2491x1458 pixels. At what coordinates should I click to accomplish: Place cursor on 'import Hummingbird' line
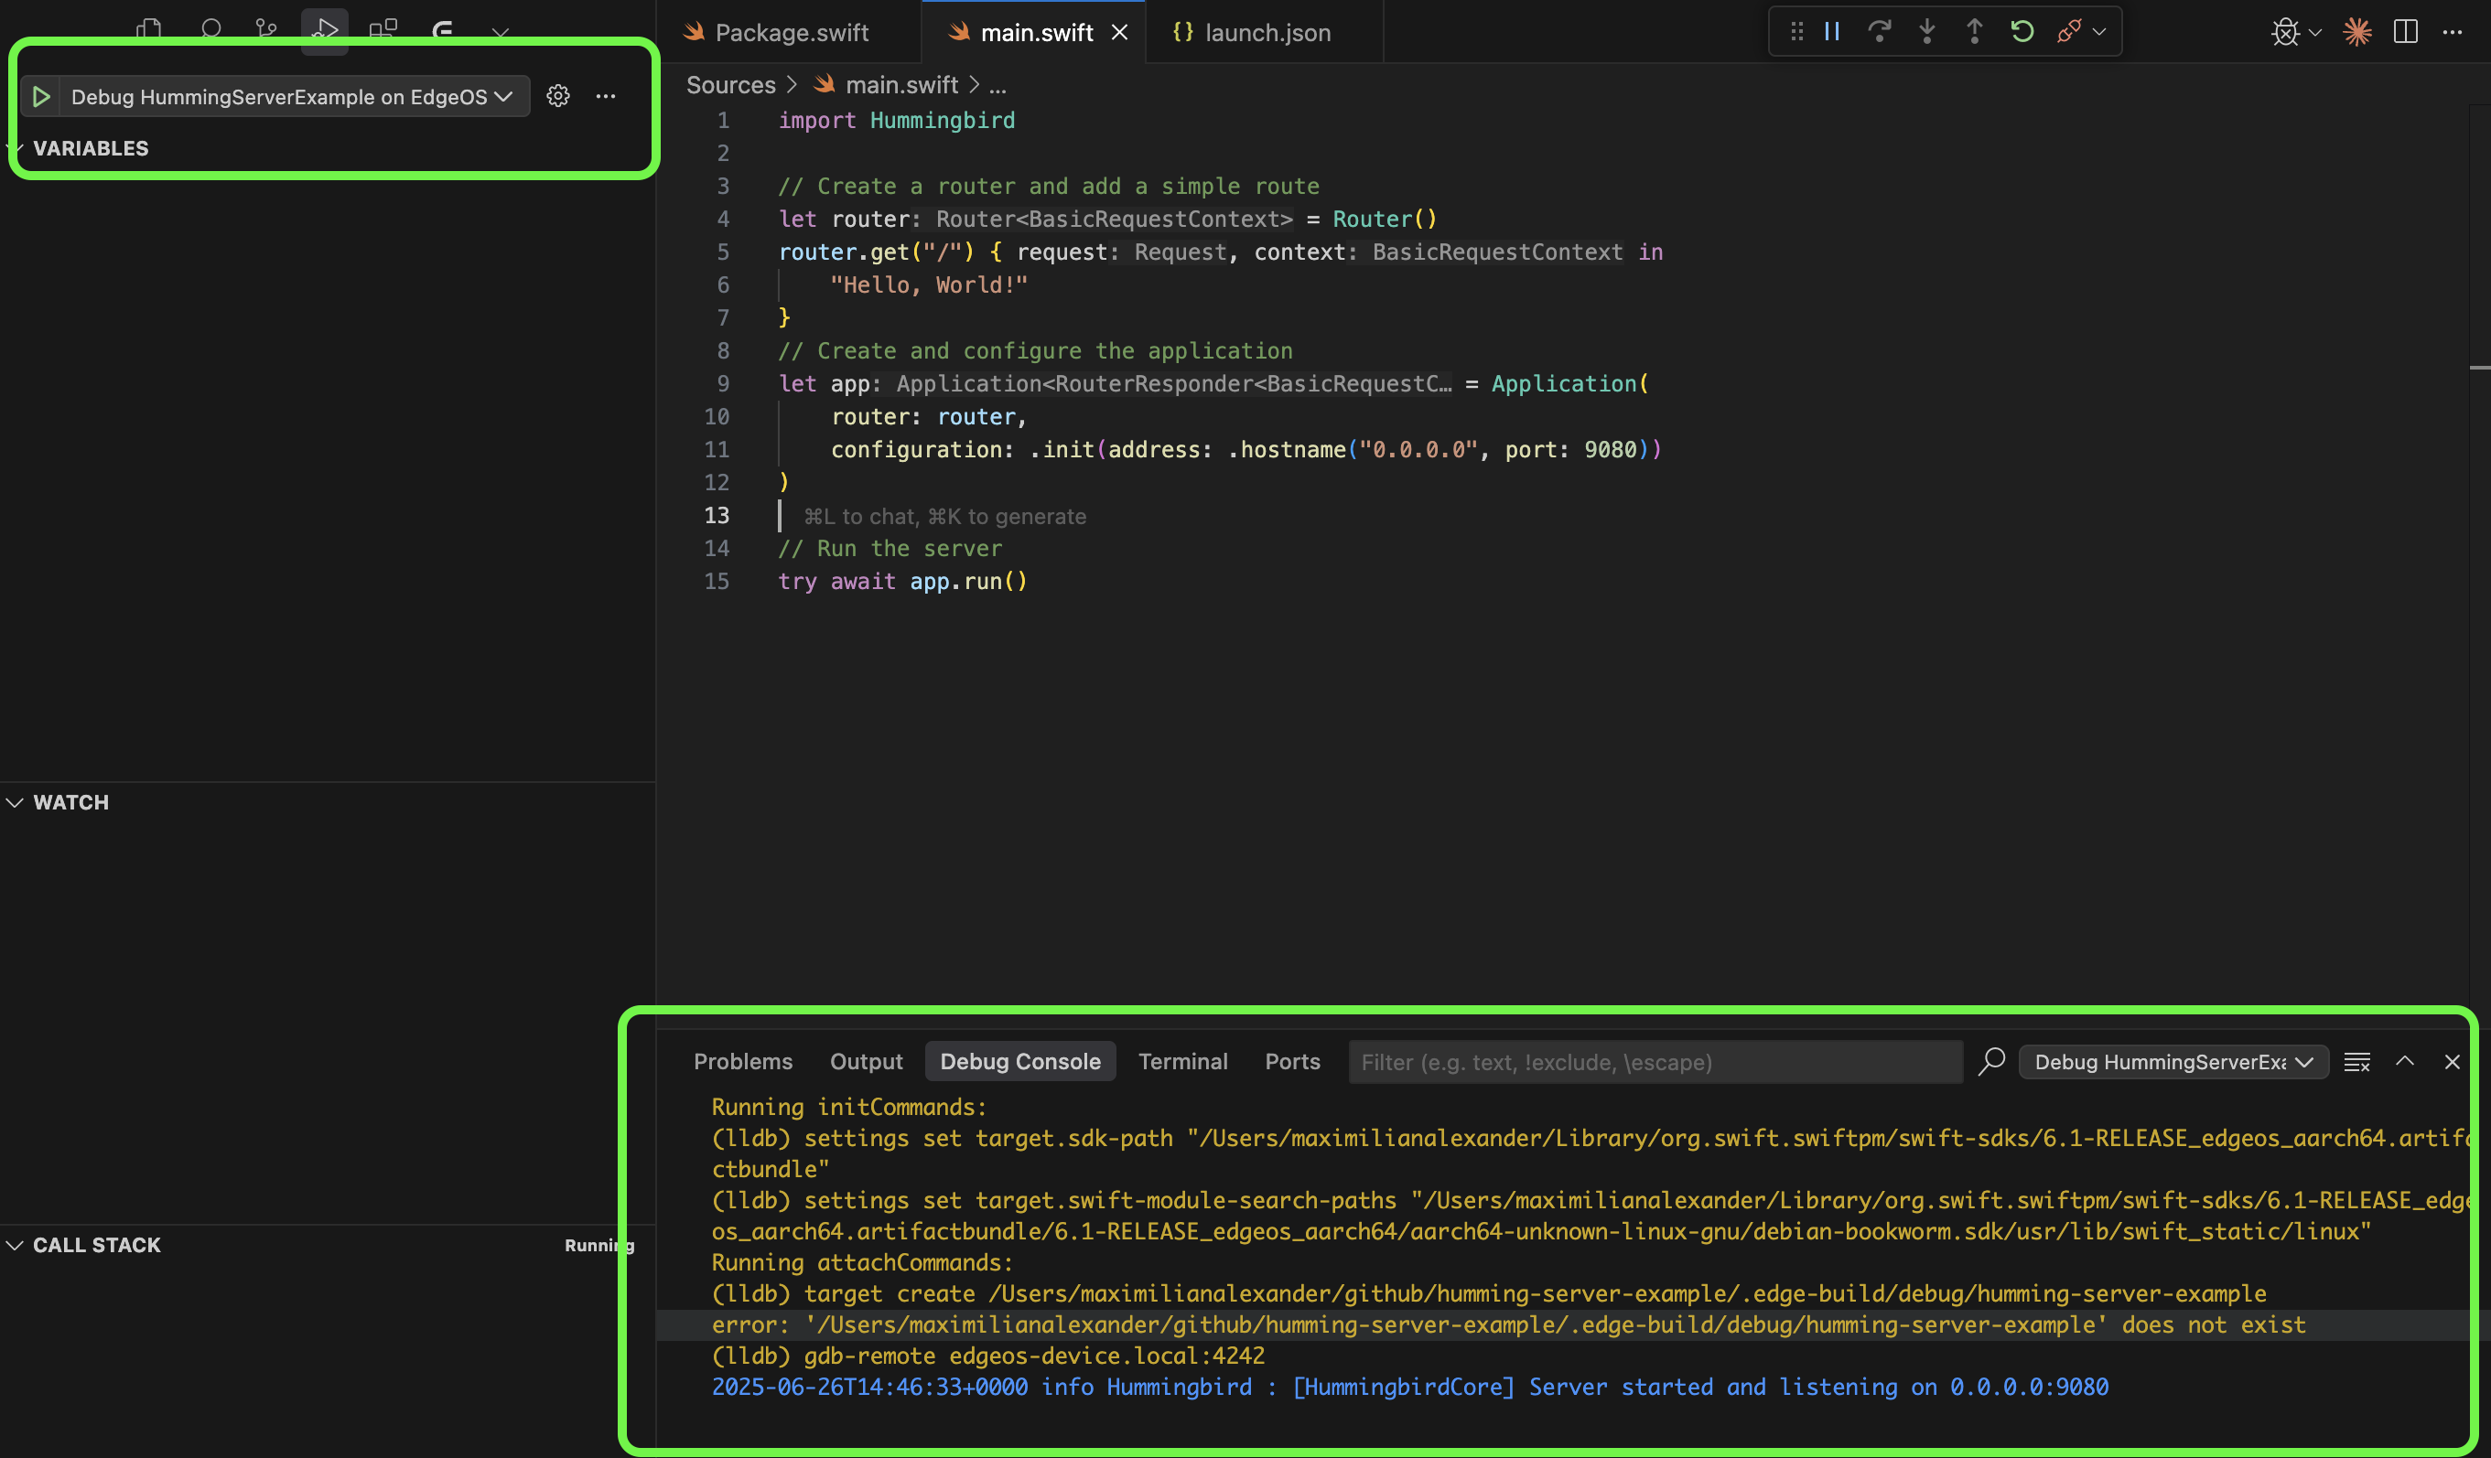[897, 121]
